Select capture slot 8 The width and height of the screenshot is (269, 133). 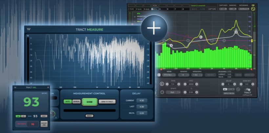coord(186,9)
